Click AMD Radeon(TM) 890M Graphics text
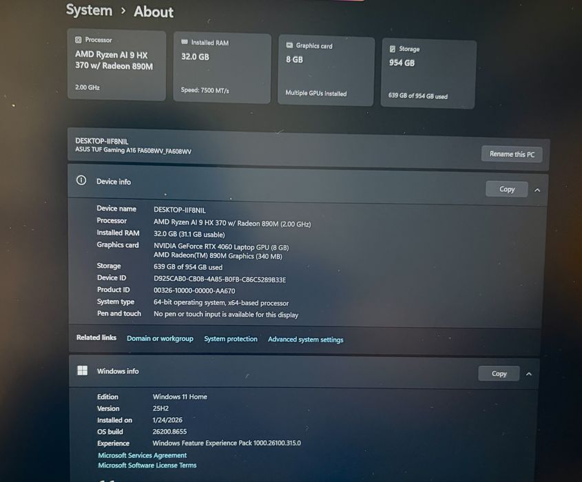 click(218, 256)
